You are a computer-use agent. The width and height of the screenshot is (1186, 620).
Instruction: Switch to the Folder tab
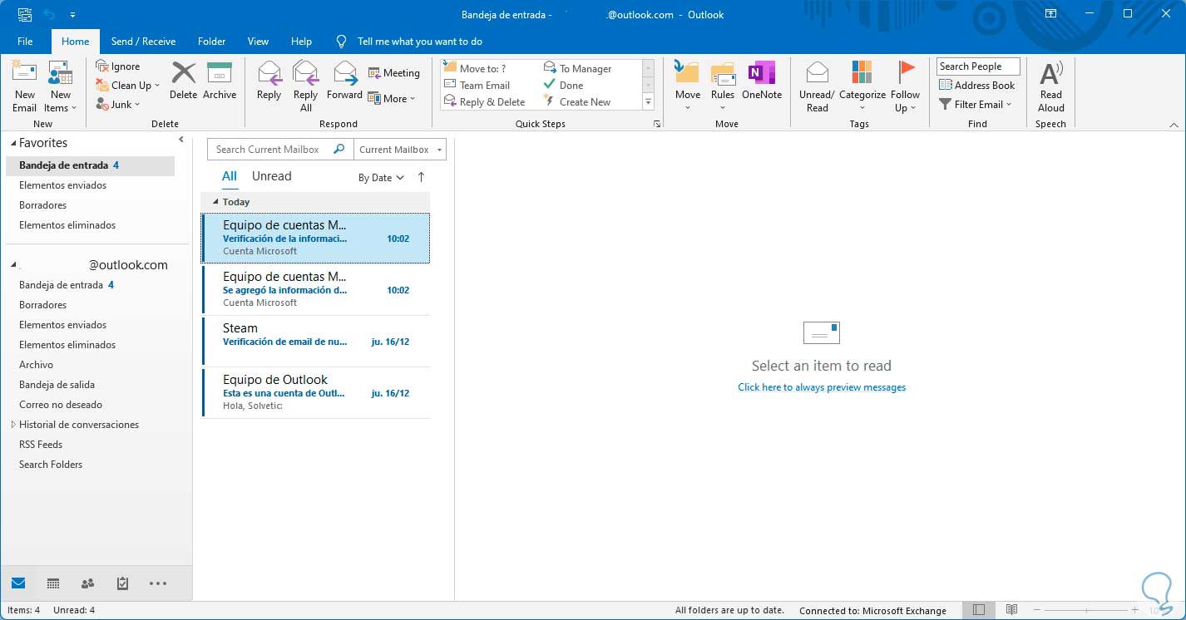[212, 42]
